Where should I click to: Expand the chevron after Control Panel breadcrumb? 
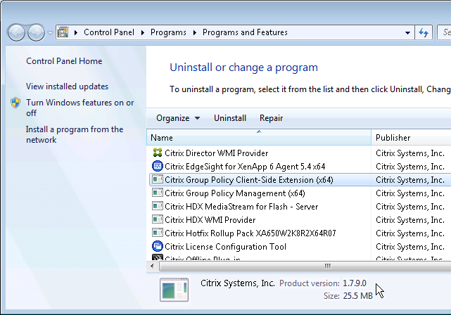(143, 32)
